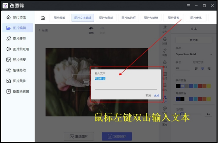Pick the blue background color swatch
The width and height of the screenshot is (218, 143).
191,99
